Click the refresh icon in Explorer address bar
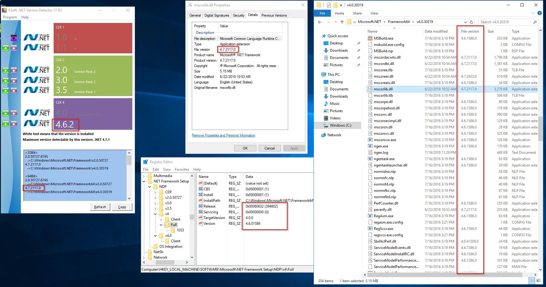Viewport: 546px width, 287px height. [x=471, y=22]
